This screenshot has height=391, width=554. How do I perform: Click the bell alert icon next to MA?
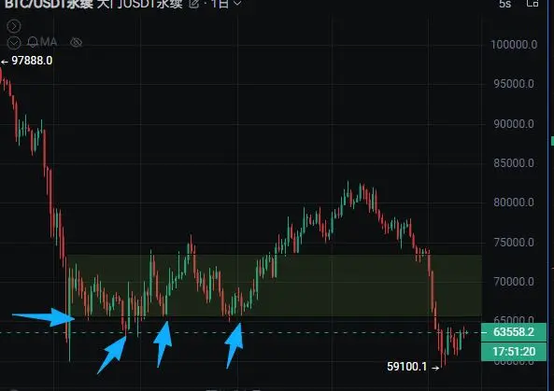pos(33,42)
